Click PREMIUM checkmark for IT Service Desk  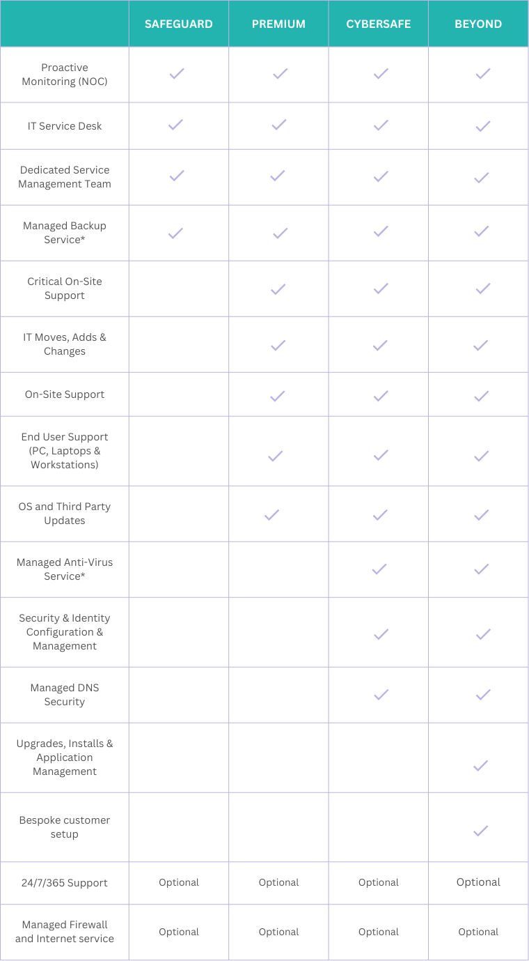click(279, 125)
